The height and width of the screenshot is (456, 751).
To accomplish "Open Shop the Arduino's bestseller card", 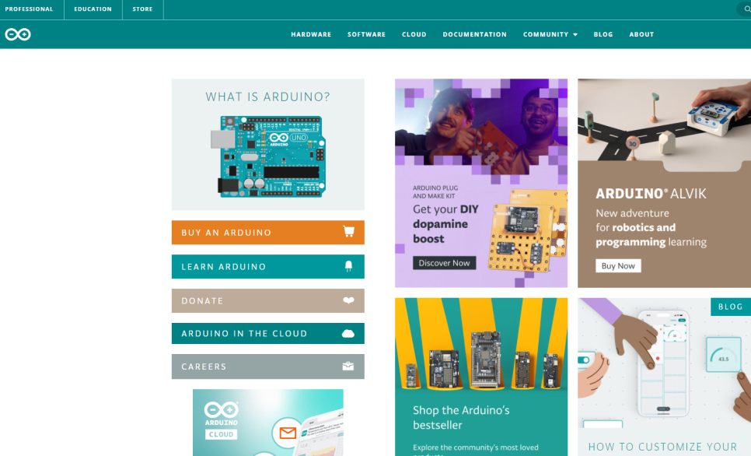I will click(481, 377).
